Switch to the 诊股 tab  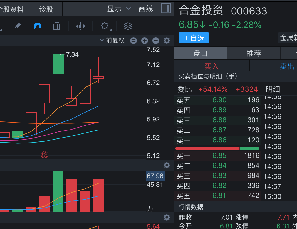46,9
